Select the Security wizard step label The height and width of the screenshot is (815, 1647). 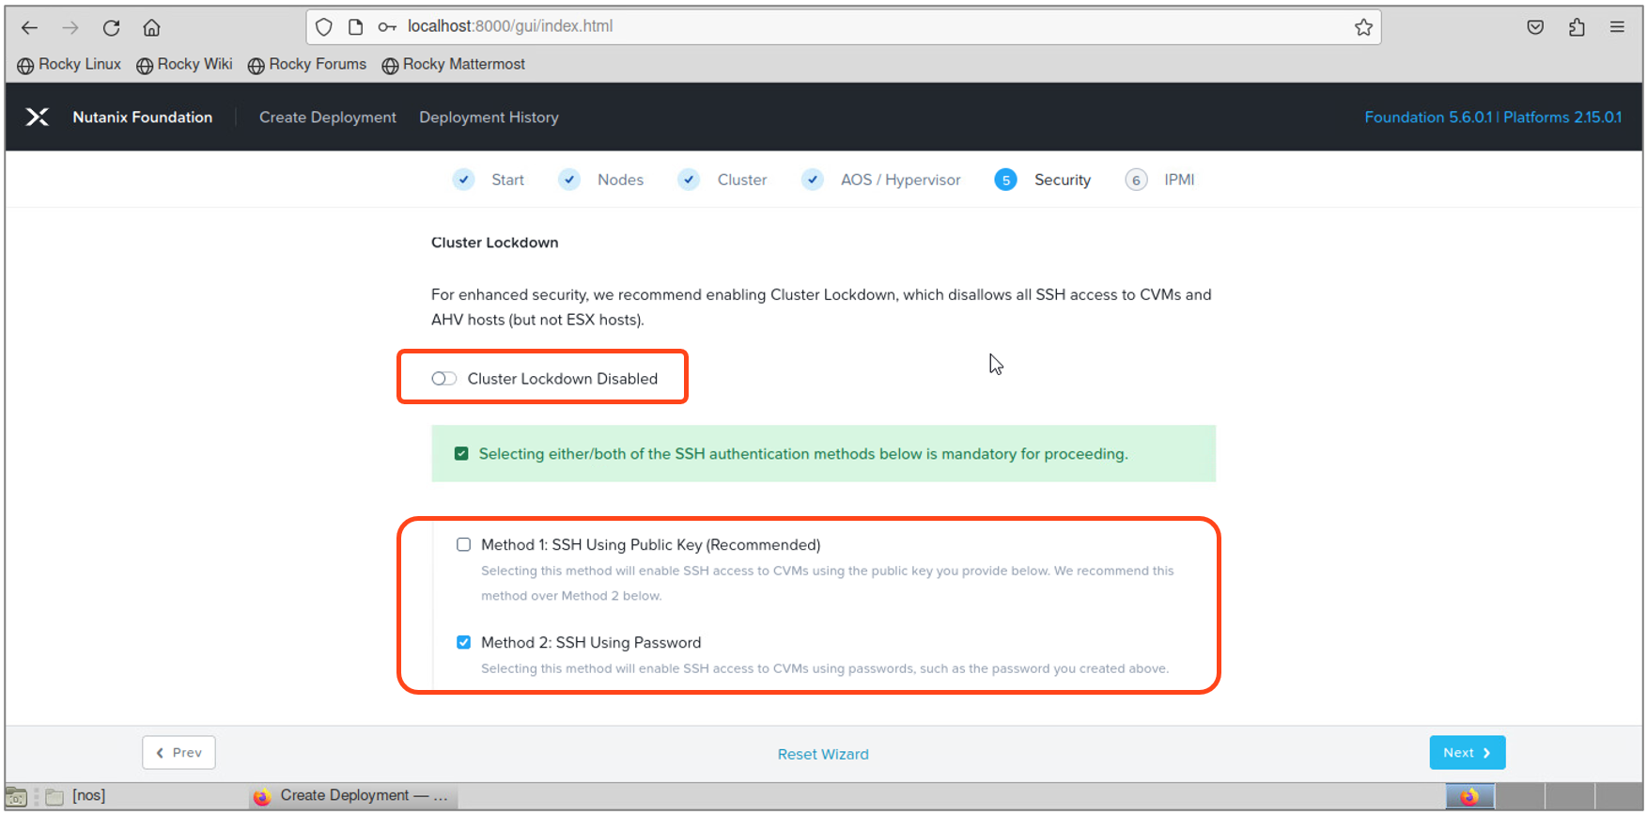pos(1063,180)
